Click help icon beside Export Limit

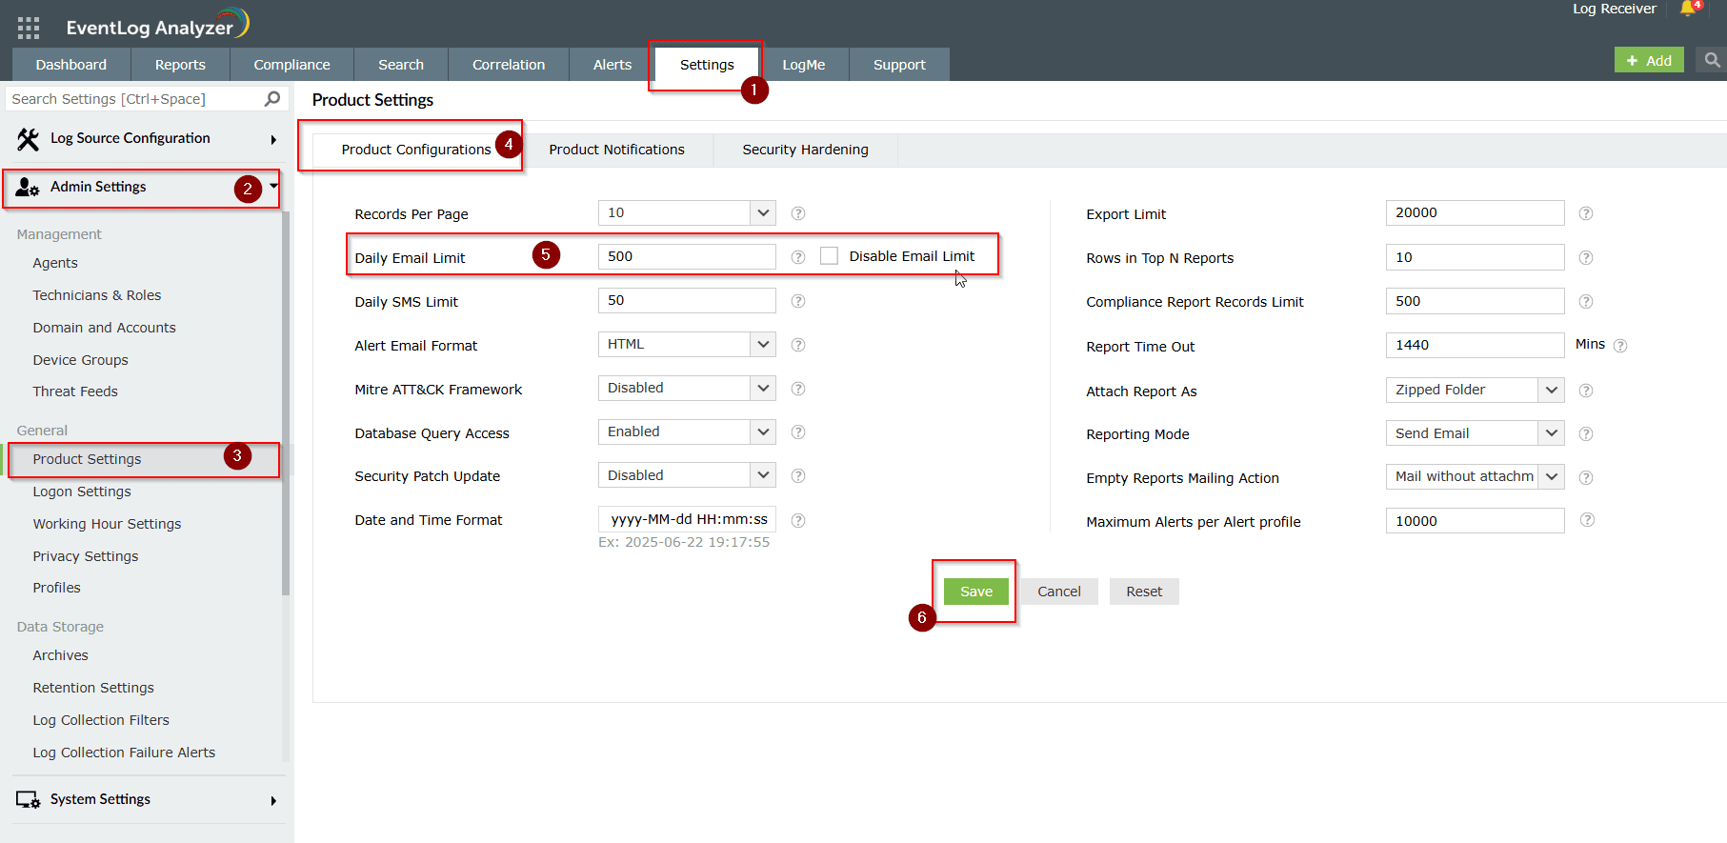click(1586, 213)
